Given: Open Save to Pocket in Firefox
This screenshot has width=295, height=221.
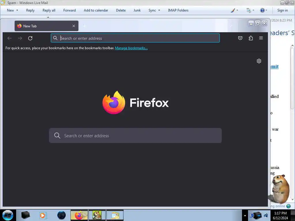Looking at the screenshot, I should tap(240, 38).
